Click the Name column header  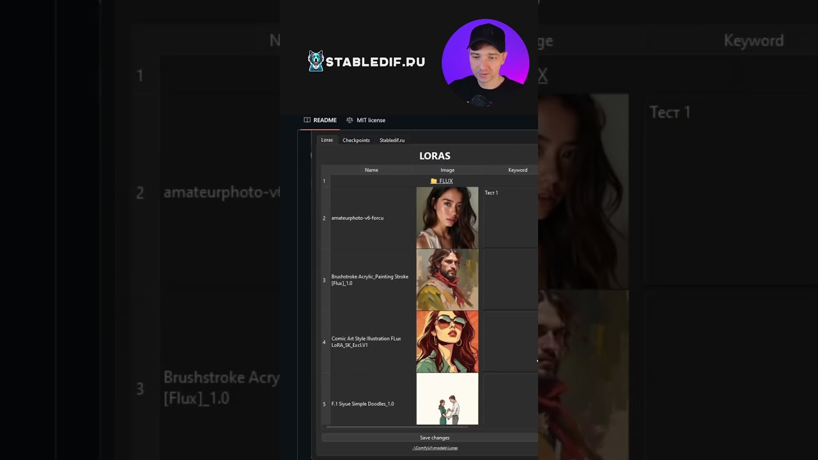(371, 170)
